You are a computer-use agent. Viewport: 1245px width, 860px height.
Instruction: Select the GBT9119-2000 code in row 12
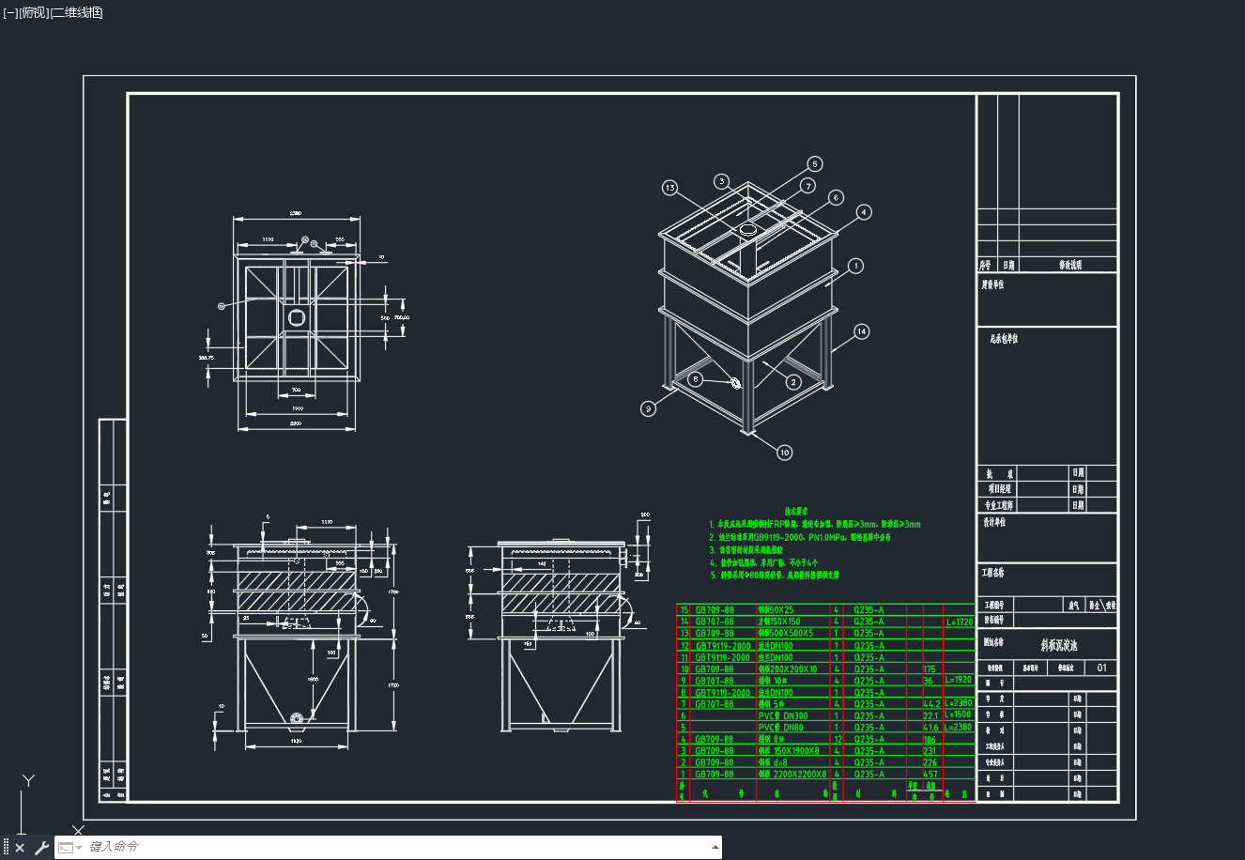723,646
